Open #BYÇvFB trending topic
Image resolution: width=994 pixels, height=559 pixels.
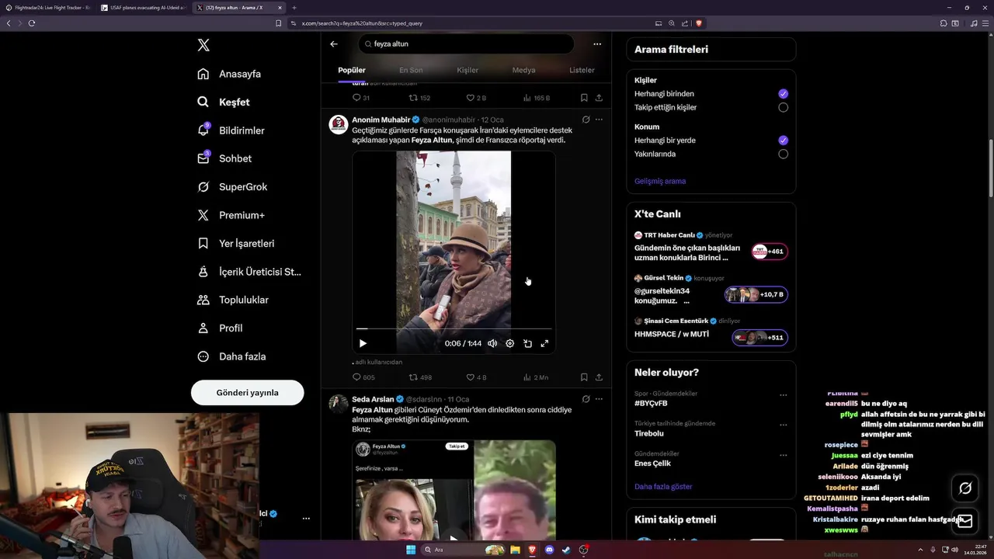click(x=651, y=404)
